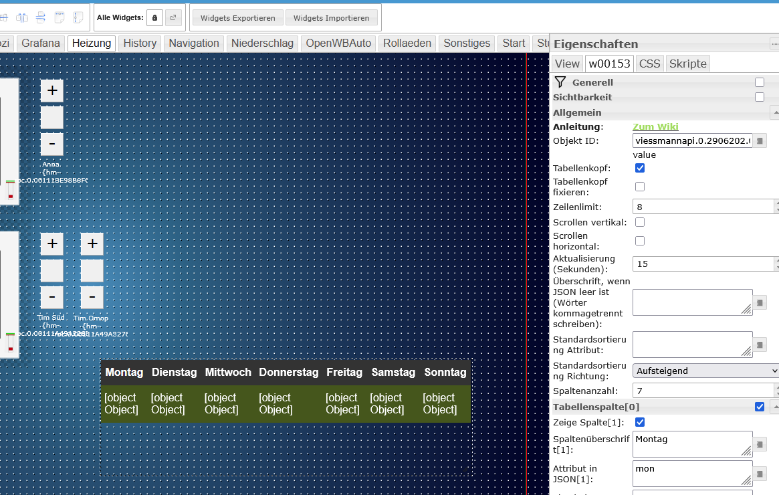Increase Zeilenlimit using the spinner control
779x495 pixels.
[x=776, y=203]
